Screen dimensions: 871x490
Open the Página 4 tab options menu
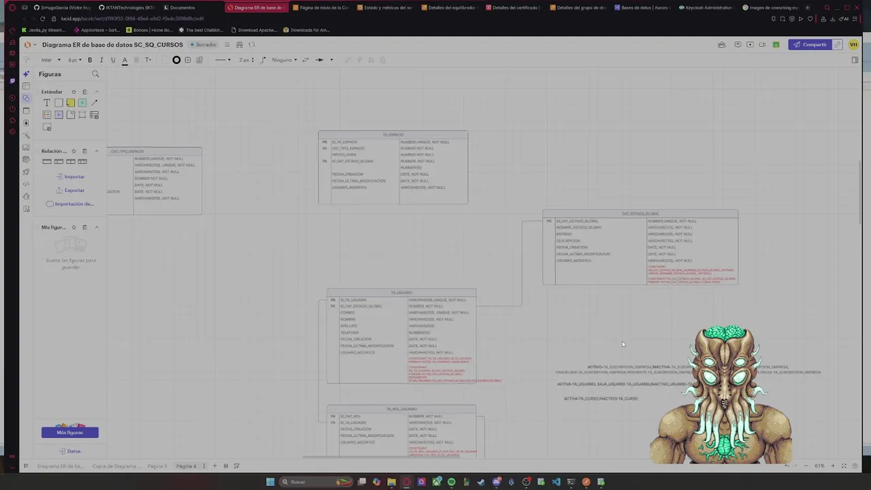(x=203, y=466)
